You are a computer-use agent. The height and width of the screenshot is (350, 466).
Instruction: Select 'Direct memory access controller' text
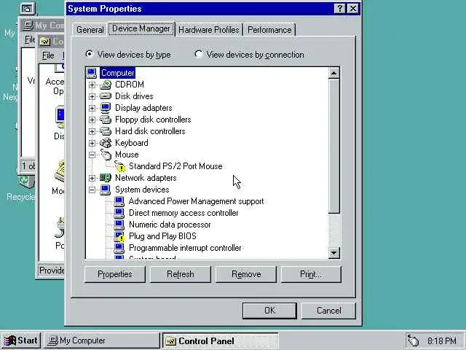183,213
